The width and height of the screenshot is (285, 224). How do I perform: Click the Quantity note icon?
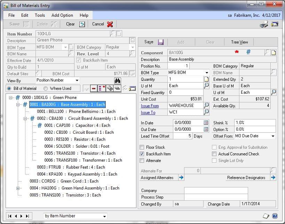click(206, 79)
